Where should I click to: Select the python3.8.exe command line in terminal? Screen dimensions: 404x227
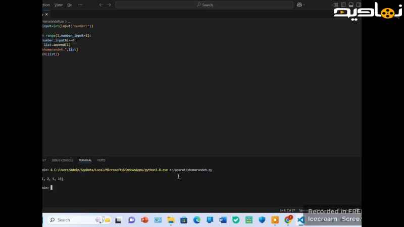click(x=128, y=170)
